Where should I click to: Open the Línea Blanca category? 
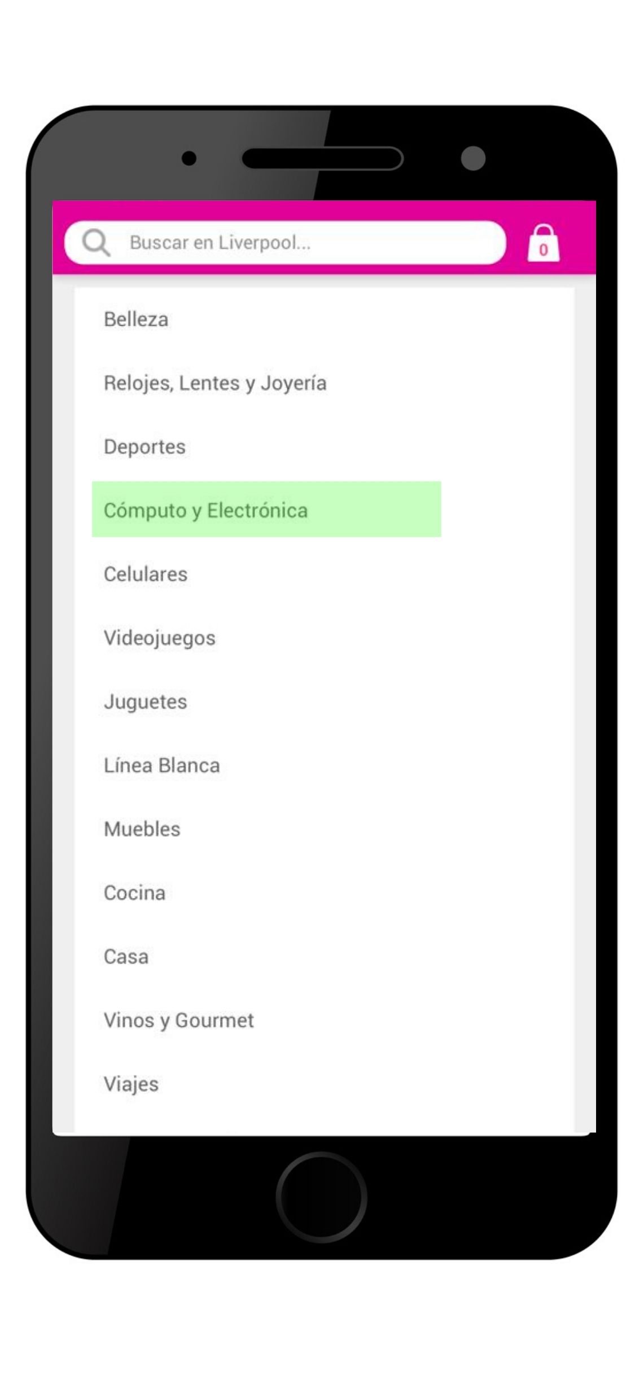click(162, 766)
